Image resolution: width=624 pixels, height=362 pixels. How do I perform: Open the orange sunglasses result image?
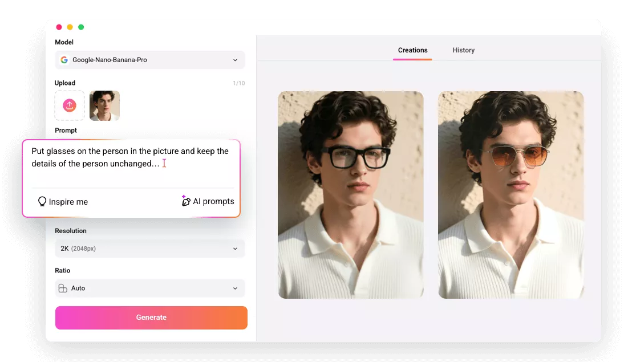point(510,194)
